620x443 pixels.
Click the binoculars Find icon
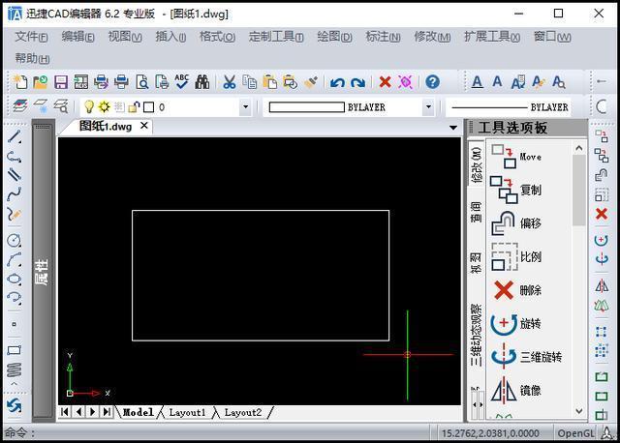(x=202, y=81)
